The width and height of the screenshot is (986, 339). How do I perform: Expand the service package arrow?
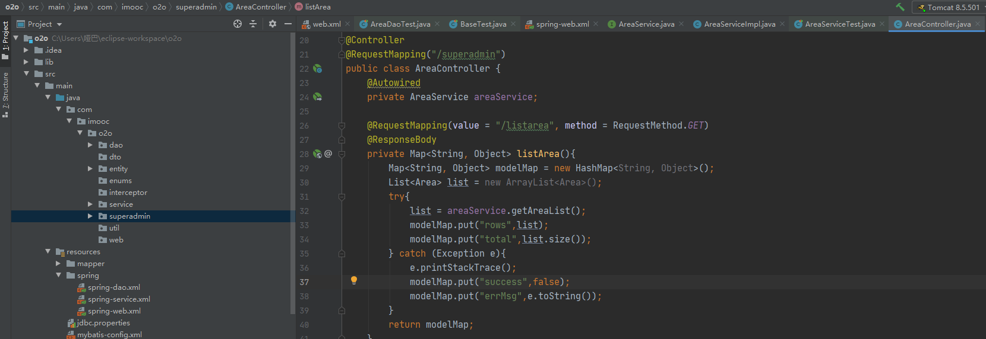(x=90, y=204)
